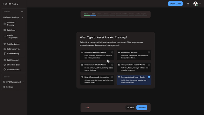The image size is (204, 115).
Task: Click wallet address 0x9987...839 button
Action: (175, 4)
